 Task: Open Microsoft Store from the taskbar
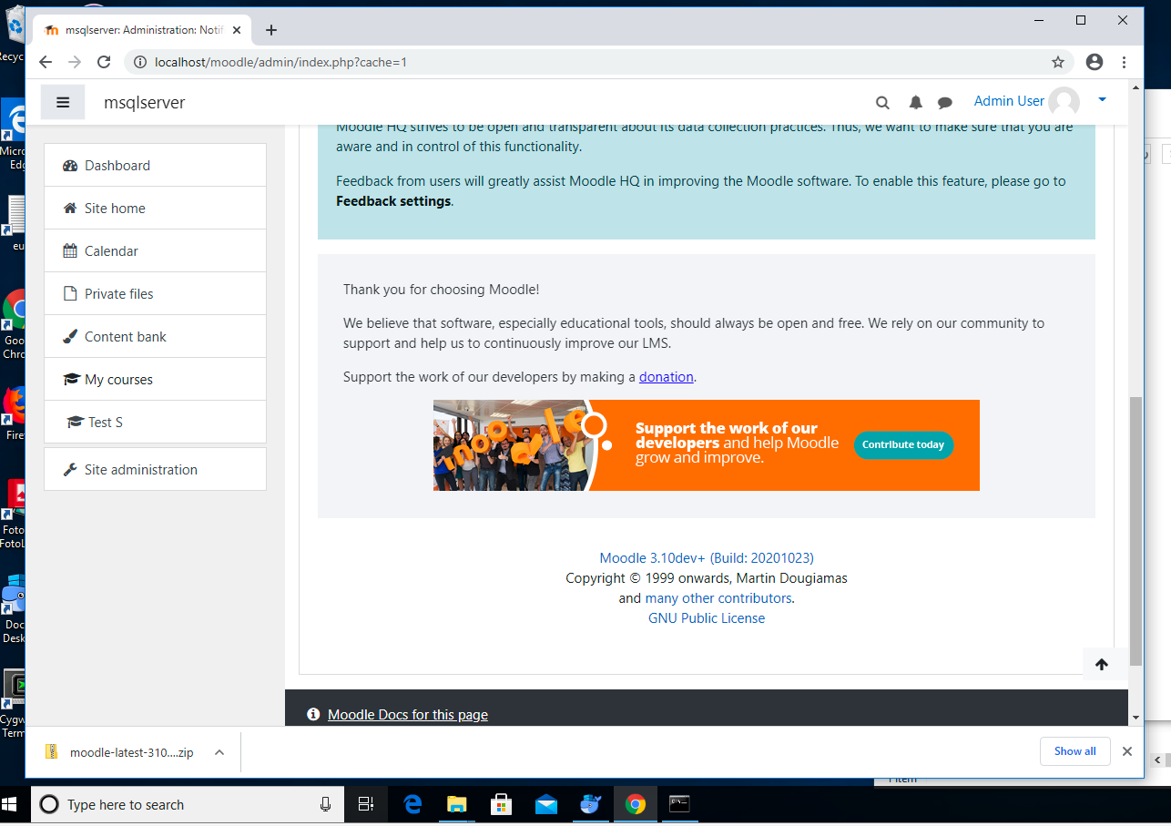tap(502, 804)
